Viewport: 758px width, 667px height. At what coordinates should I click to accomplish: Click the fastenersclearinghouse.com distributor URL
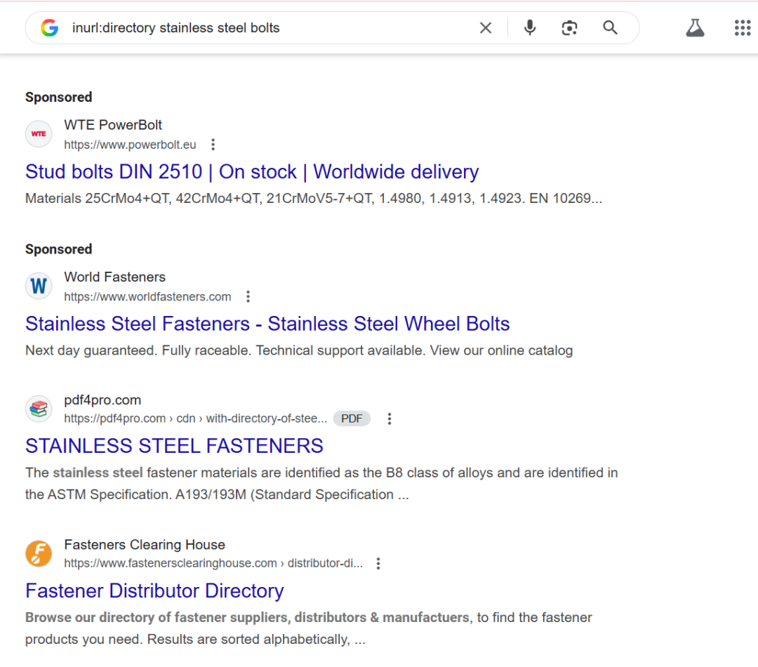click(213, 563)
